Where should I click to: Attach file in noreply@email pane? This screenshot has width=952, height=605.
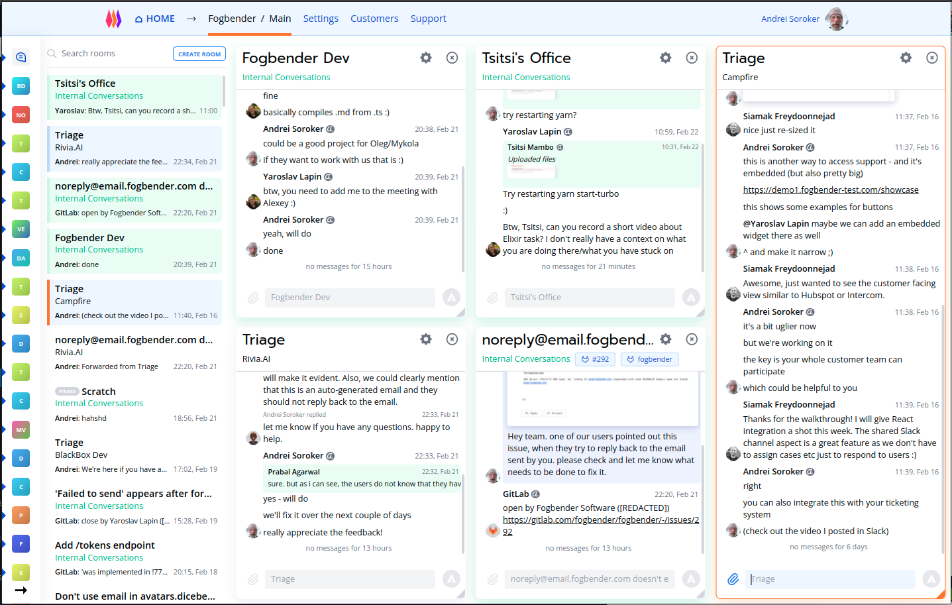493,579
